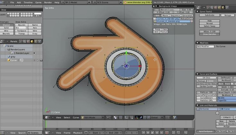Toggle record keyframe button in timeline
This screenshot has width=236, height=135.
[x=167, y=133]
